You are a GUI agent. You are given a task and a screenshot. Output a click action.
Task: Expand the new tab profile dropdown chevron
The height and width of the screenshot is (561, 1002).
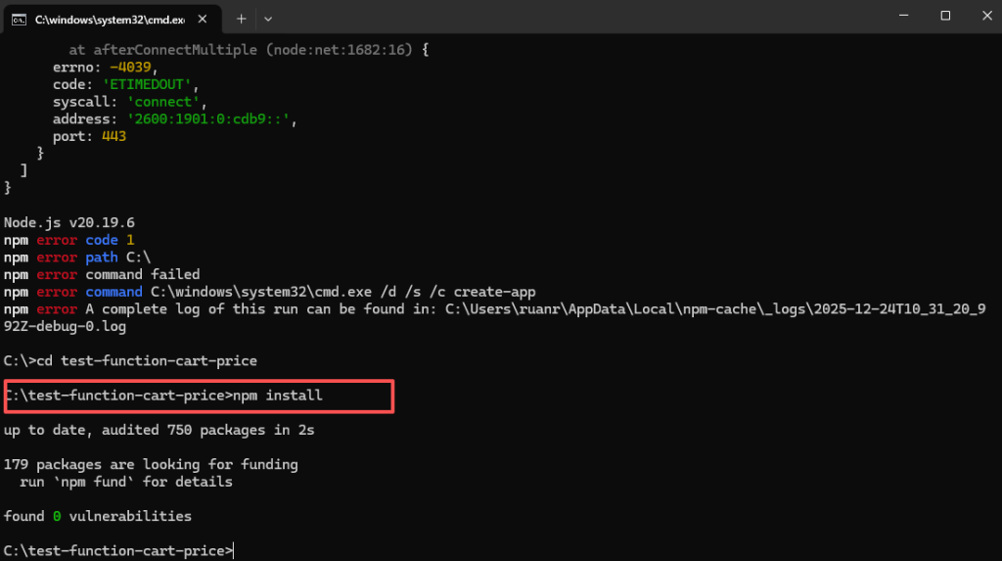coord(268,19)
